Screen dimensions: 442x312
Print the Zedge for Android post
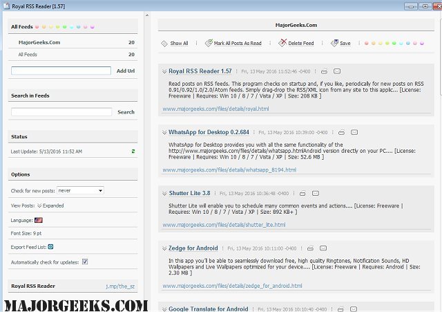[x=310, y=248]
